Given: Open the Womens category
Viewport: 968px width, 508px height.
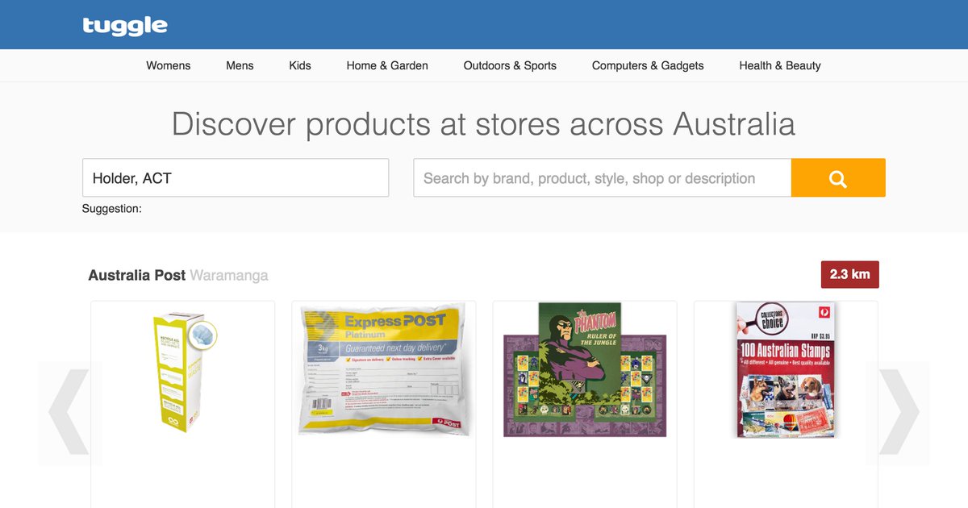Looking at the screenshot, I should [x=169, y=65].
